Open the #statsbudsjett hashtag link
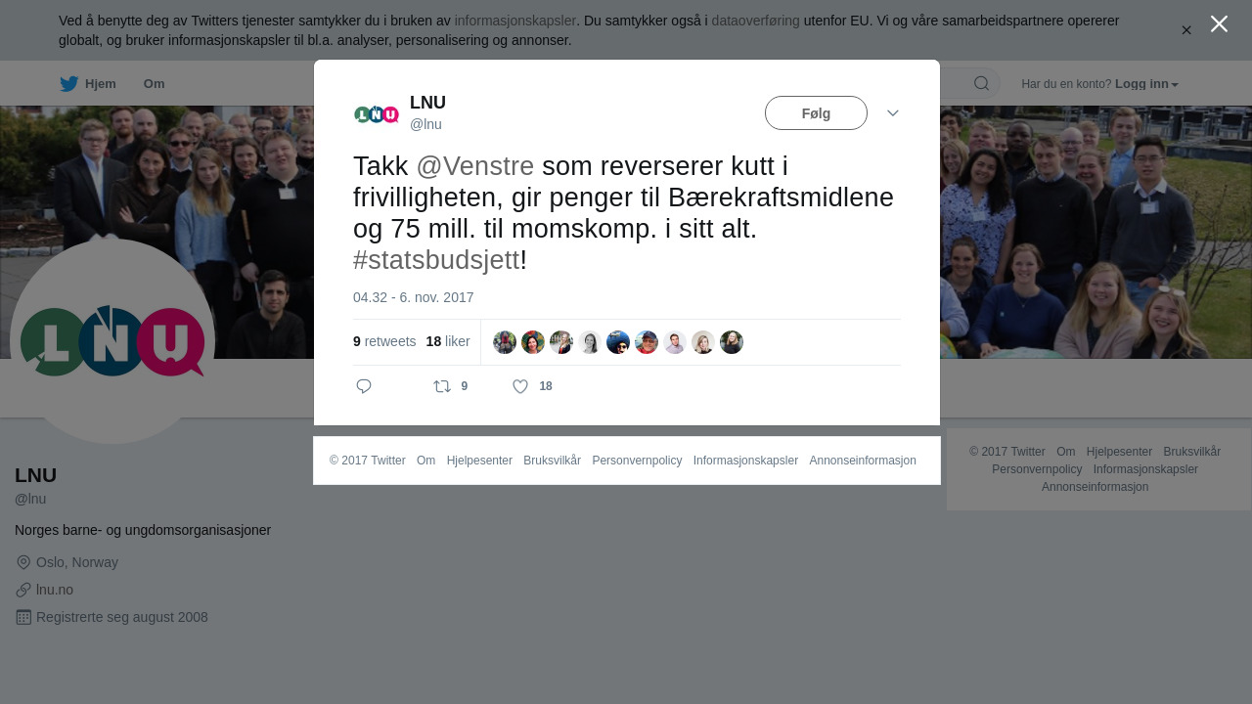The image size is (1252, 704). click(436, 260)
